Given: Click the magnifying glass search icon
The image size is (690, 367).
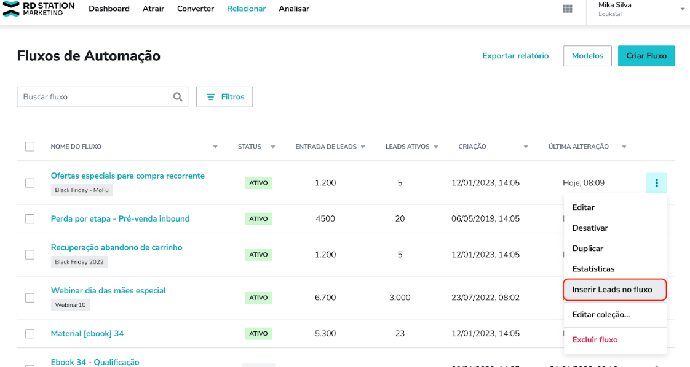Looking at the screenshot, I should [178, 97].
